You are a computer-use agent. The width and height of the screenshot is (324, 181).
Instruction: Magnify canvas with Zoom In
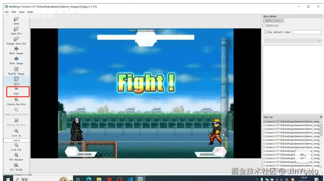[x=16, y=133]
